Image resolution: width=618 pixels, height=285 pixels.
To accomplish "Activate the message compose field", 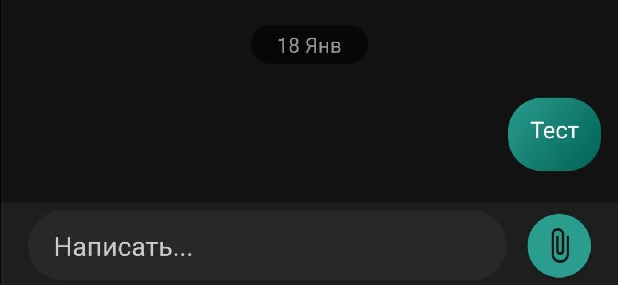I will (x=267, y=246).
